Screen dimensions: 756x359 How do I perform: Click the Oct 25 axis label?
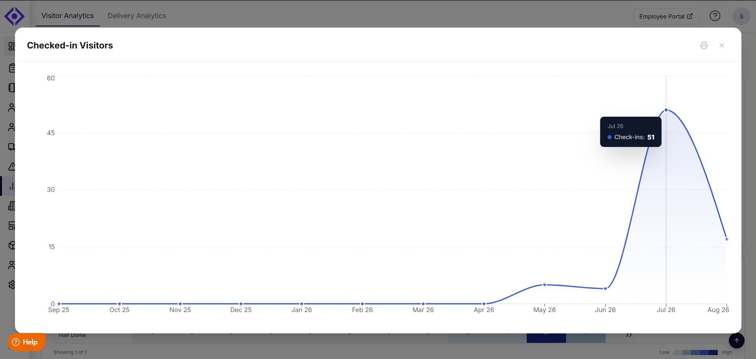(119, 310)
